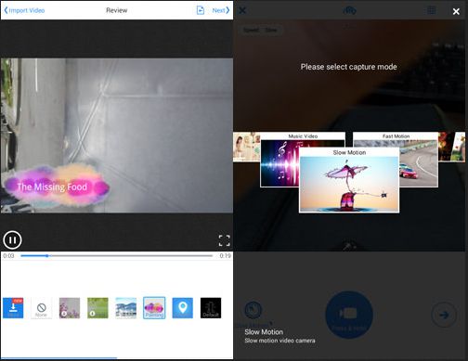Screen dimensions: 468x361
Task: Click the Slow motion video camera description
Action: (279, 341)
